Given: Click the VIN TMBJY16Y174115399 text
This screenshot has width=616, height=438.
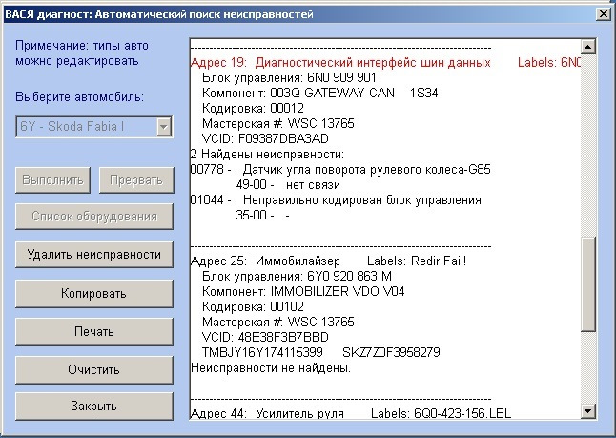Looking at the screenshot, I should (262, 352).
